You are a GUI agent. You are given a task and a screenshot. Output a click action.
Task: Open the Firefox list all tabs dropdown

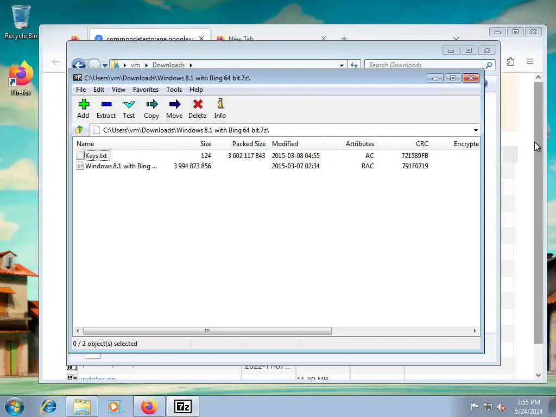click(x=456, y=38)
